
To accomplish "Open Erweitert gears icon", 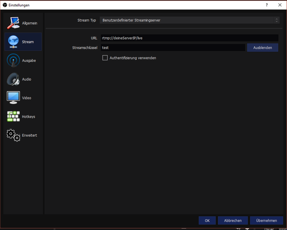I will click(x=13, y=135).
